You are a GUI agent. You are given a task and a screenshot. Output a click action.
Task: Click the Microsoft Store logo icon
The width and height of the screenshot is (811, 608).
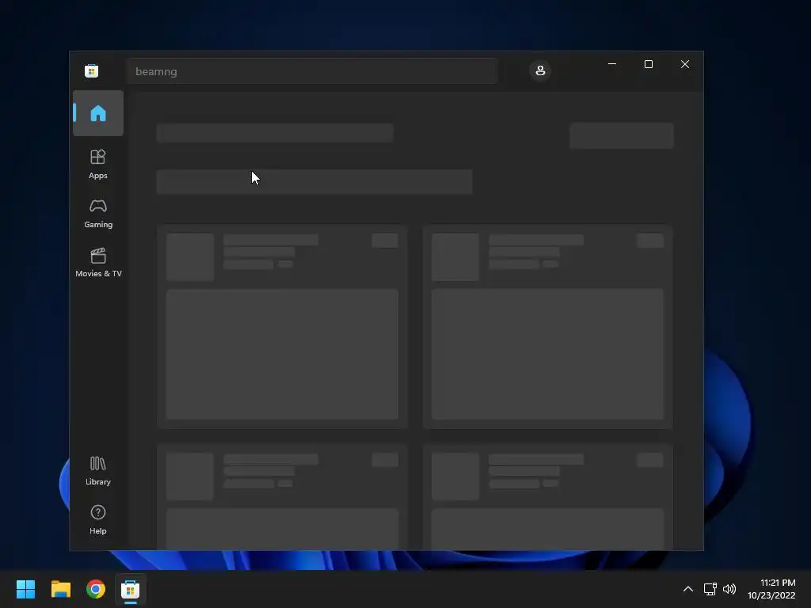coord(92,70)
